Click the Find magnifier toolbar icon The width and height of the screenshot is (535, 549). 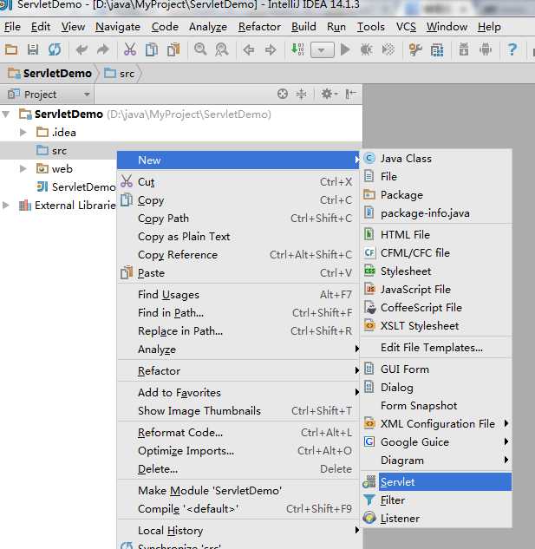[200, 49]
